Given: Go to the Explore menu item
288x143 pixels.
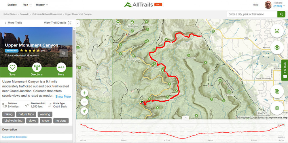Looking at the screenshot, I should (x=12, y=5).
